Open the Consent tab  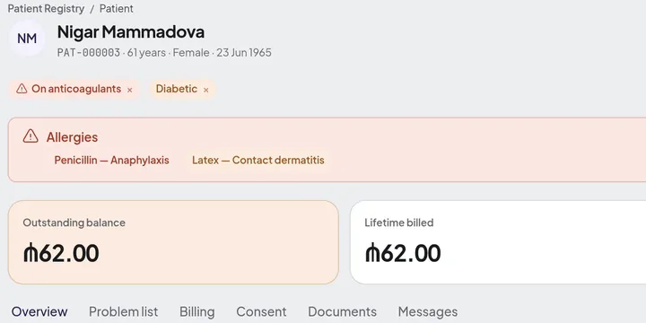point(261,311)
